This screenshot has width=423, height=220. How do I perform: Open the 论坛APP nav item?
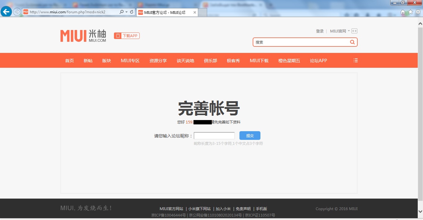coord(318,60)
